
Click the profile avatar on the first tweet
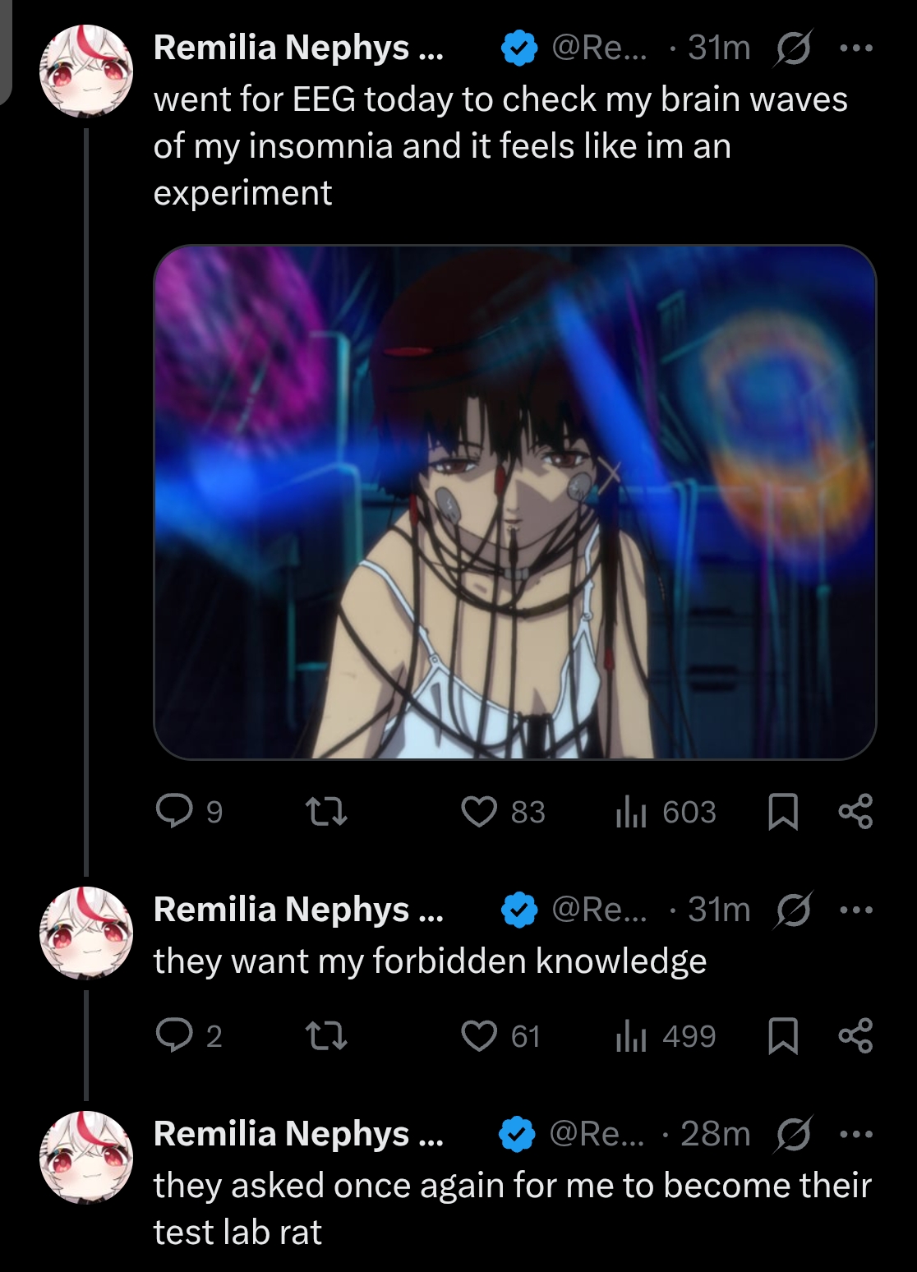pos(86,70)
